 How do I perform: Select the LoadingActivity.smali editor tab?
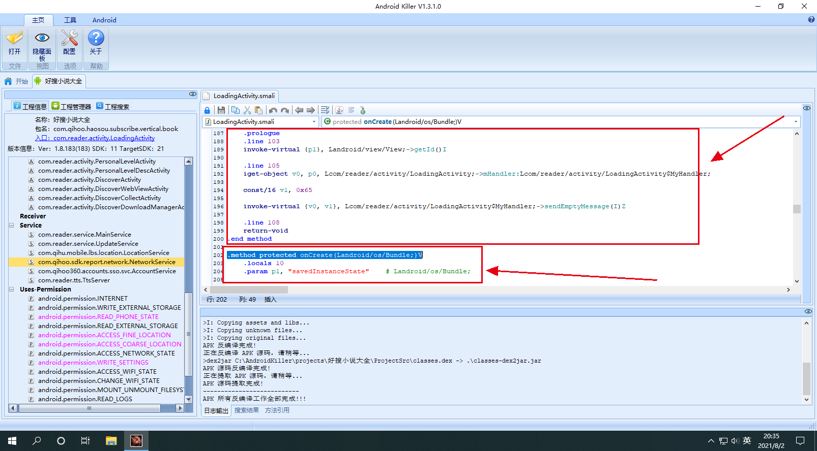click(x=240, y=95)
